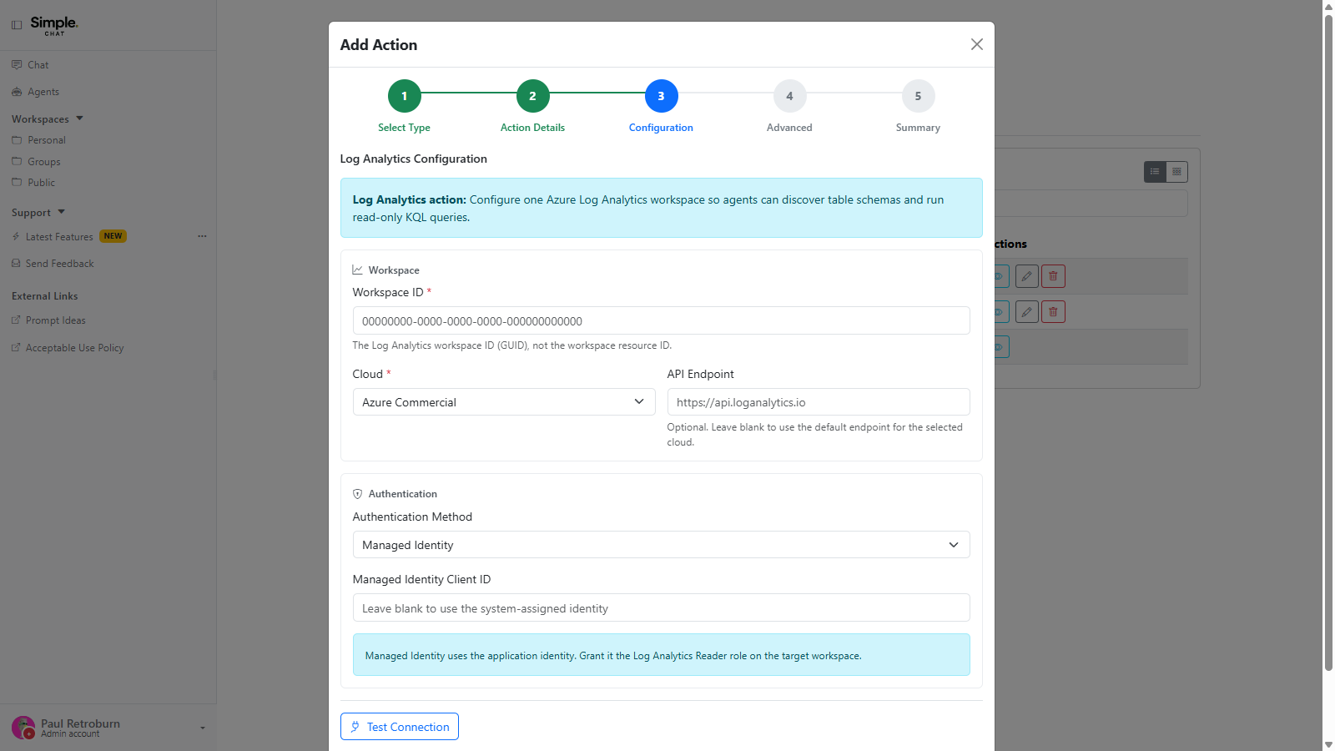Click the Groups folder icon
The image size is (1335, 751).
pyautogui.click(x=17, y=162)
